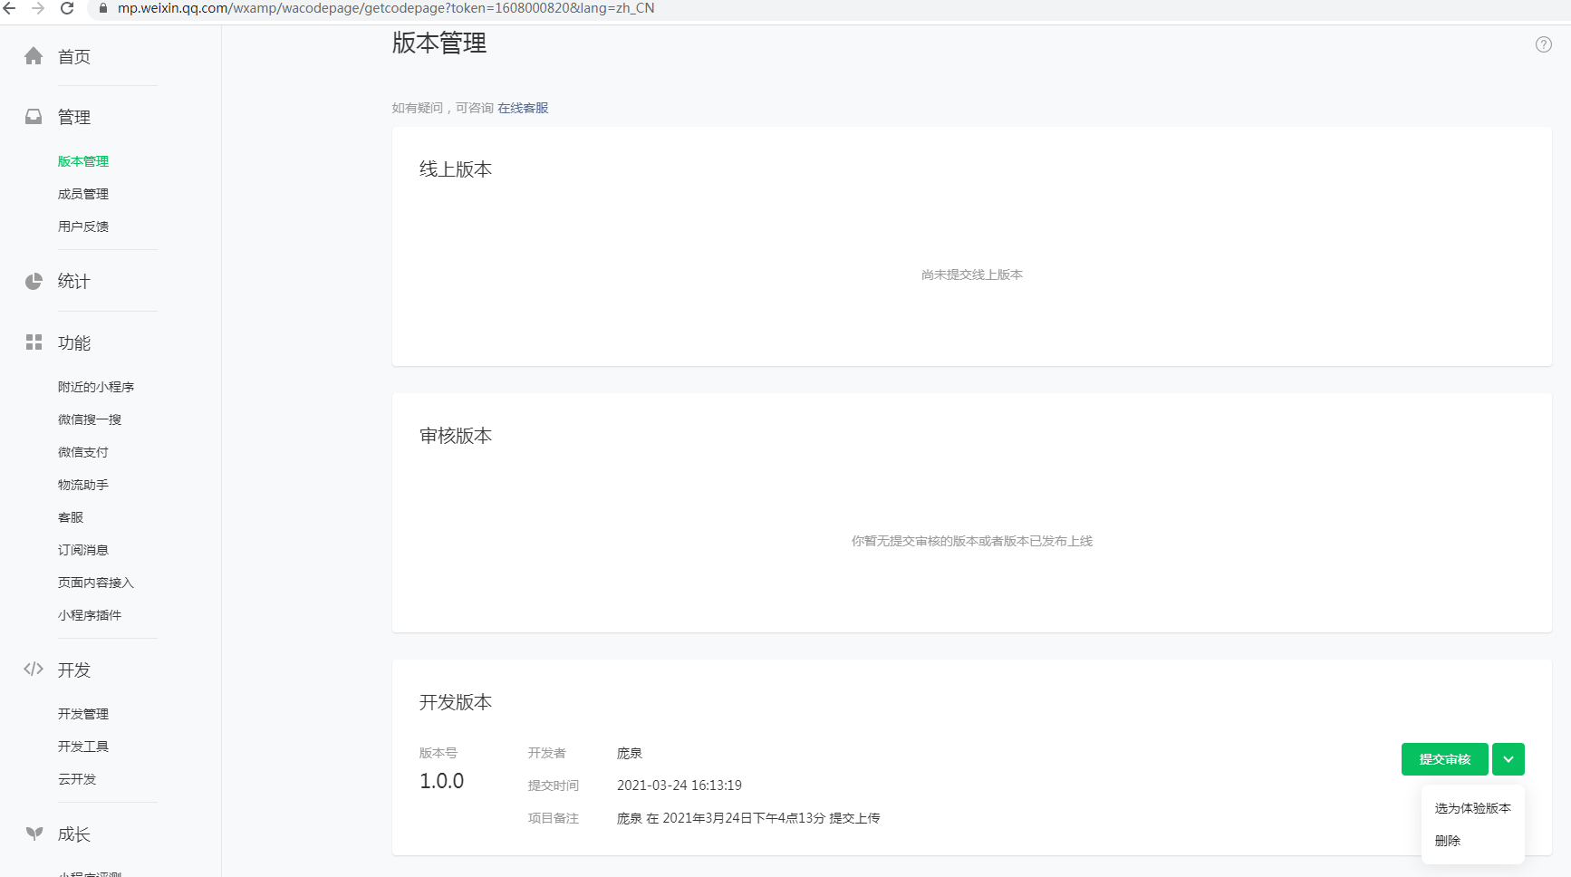The width and height of the screenshot is (1571, 877).
Task: Click the browser address bar URL
Action: pos(386,8)
